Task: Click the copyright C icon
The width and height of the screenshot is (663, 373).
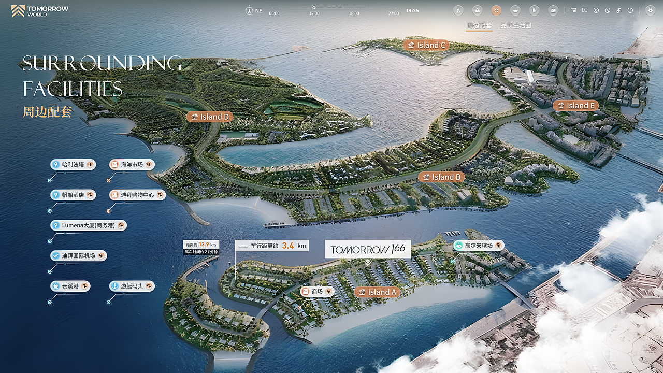Action: (x=596, y=10)
